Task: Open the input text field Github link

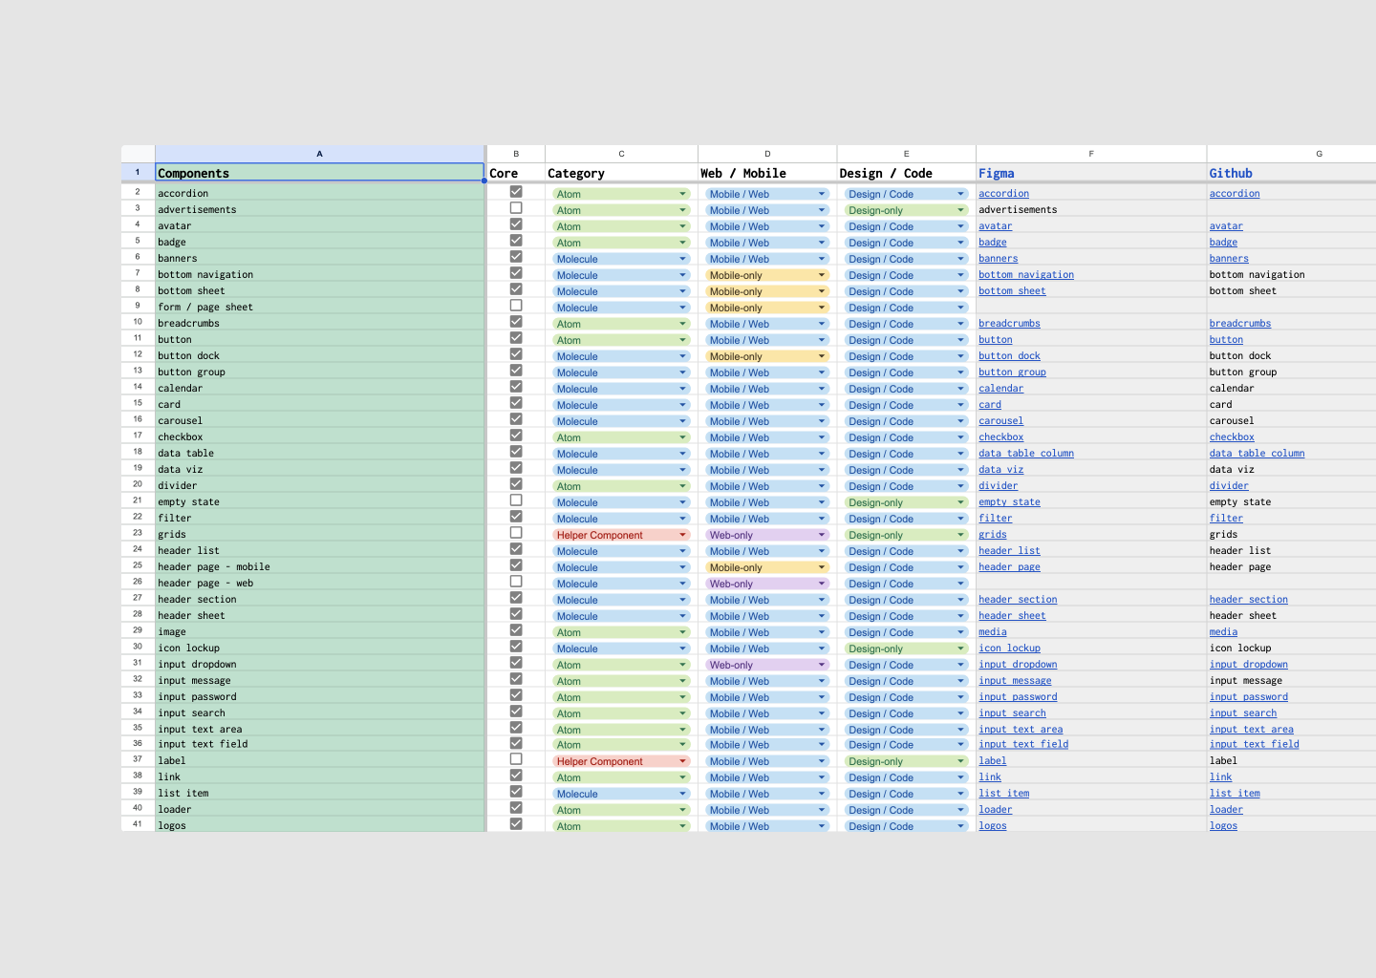Action: pos(1254,744)
